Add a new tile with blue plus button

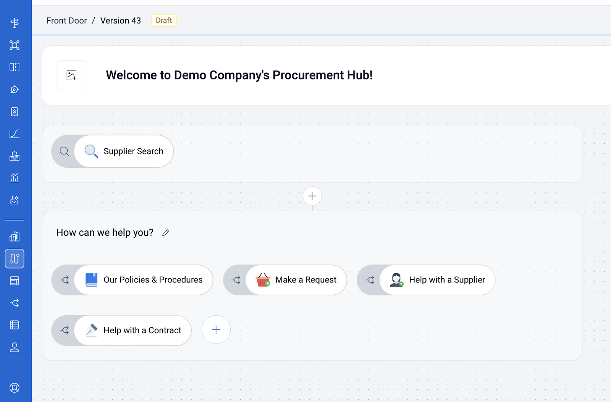click(x=216, y=330)
